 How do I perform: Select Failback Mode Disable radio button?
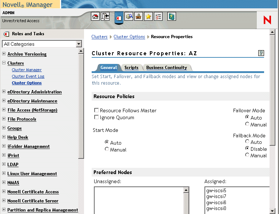tap(247, 148)
